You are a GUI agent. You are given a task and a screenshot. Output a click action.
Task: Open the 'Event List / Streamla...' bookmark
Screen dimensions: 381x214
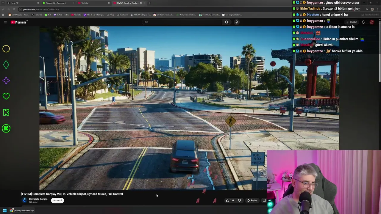[x=209, y=15]
